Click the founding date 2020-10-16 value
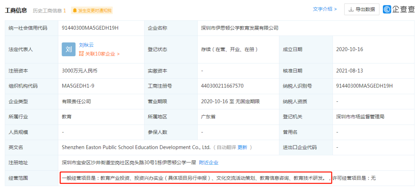This screenshot has width=416, height=187. (x=349, y=49)
